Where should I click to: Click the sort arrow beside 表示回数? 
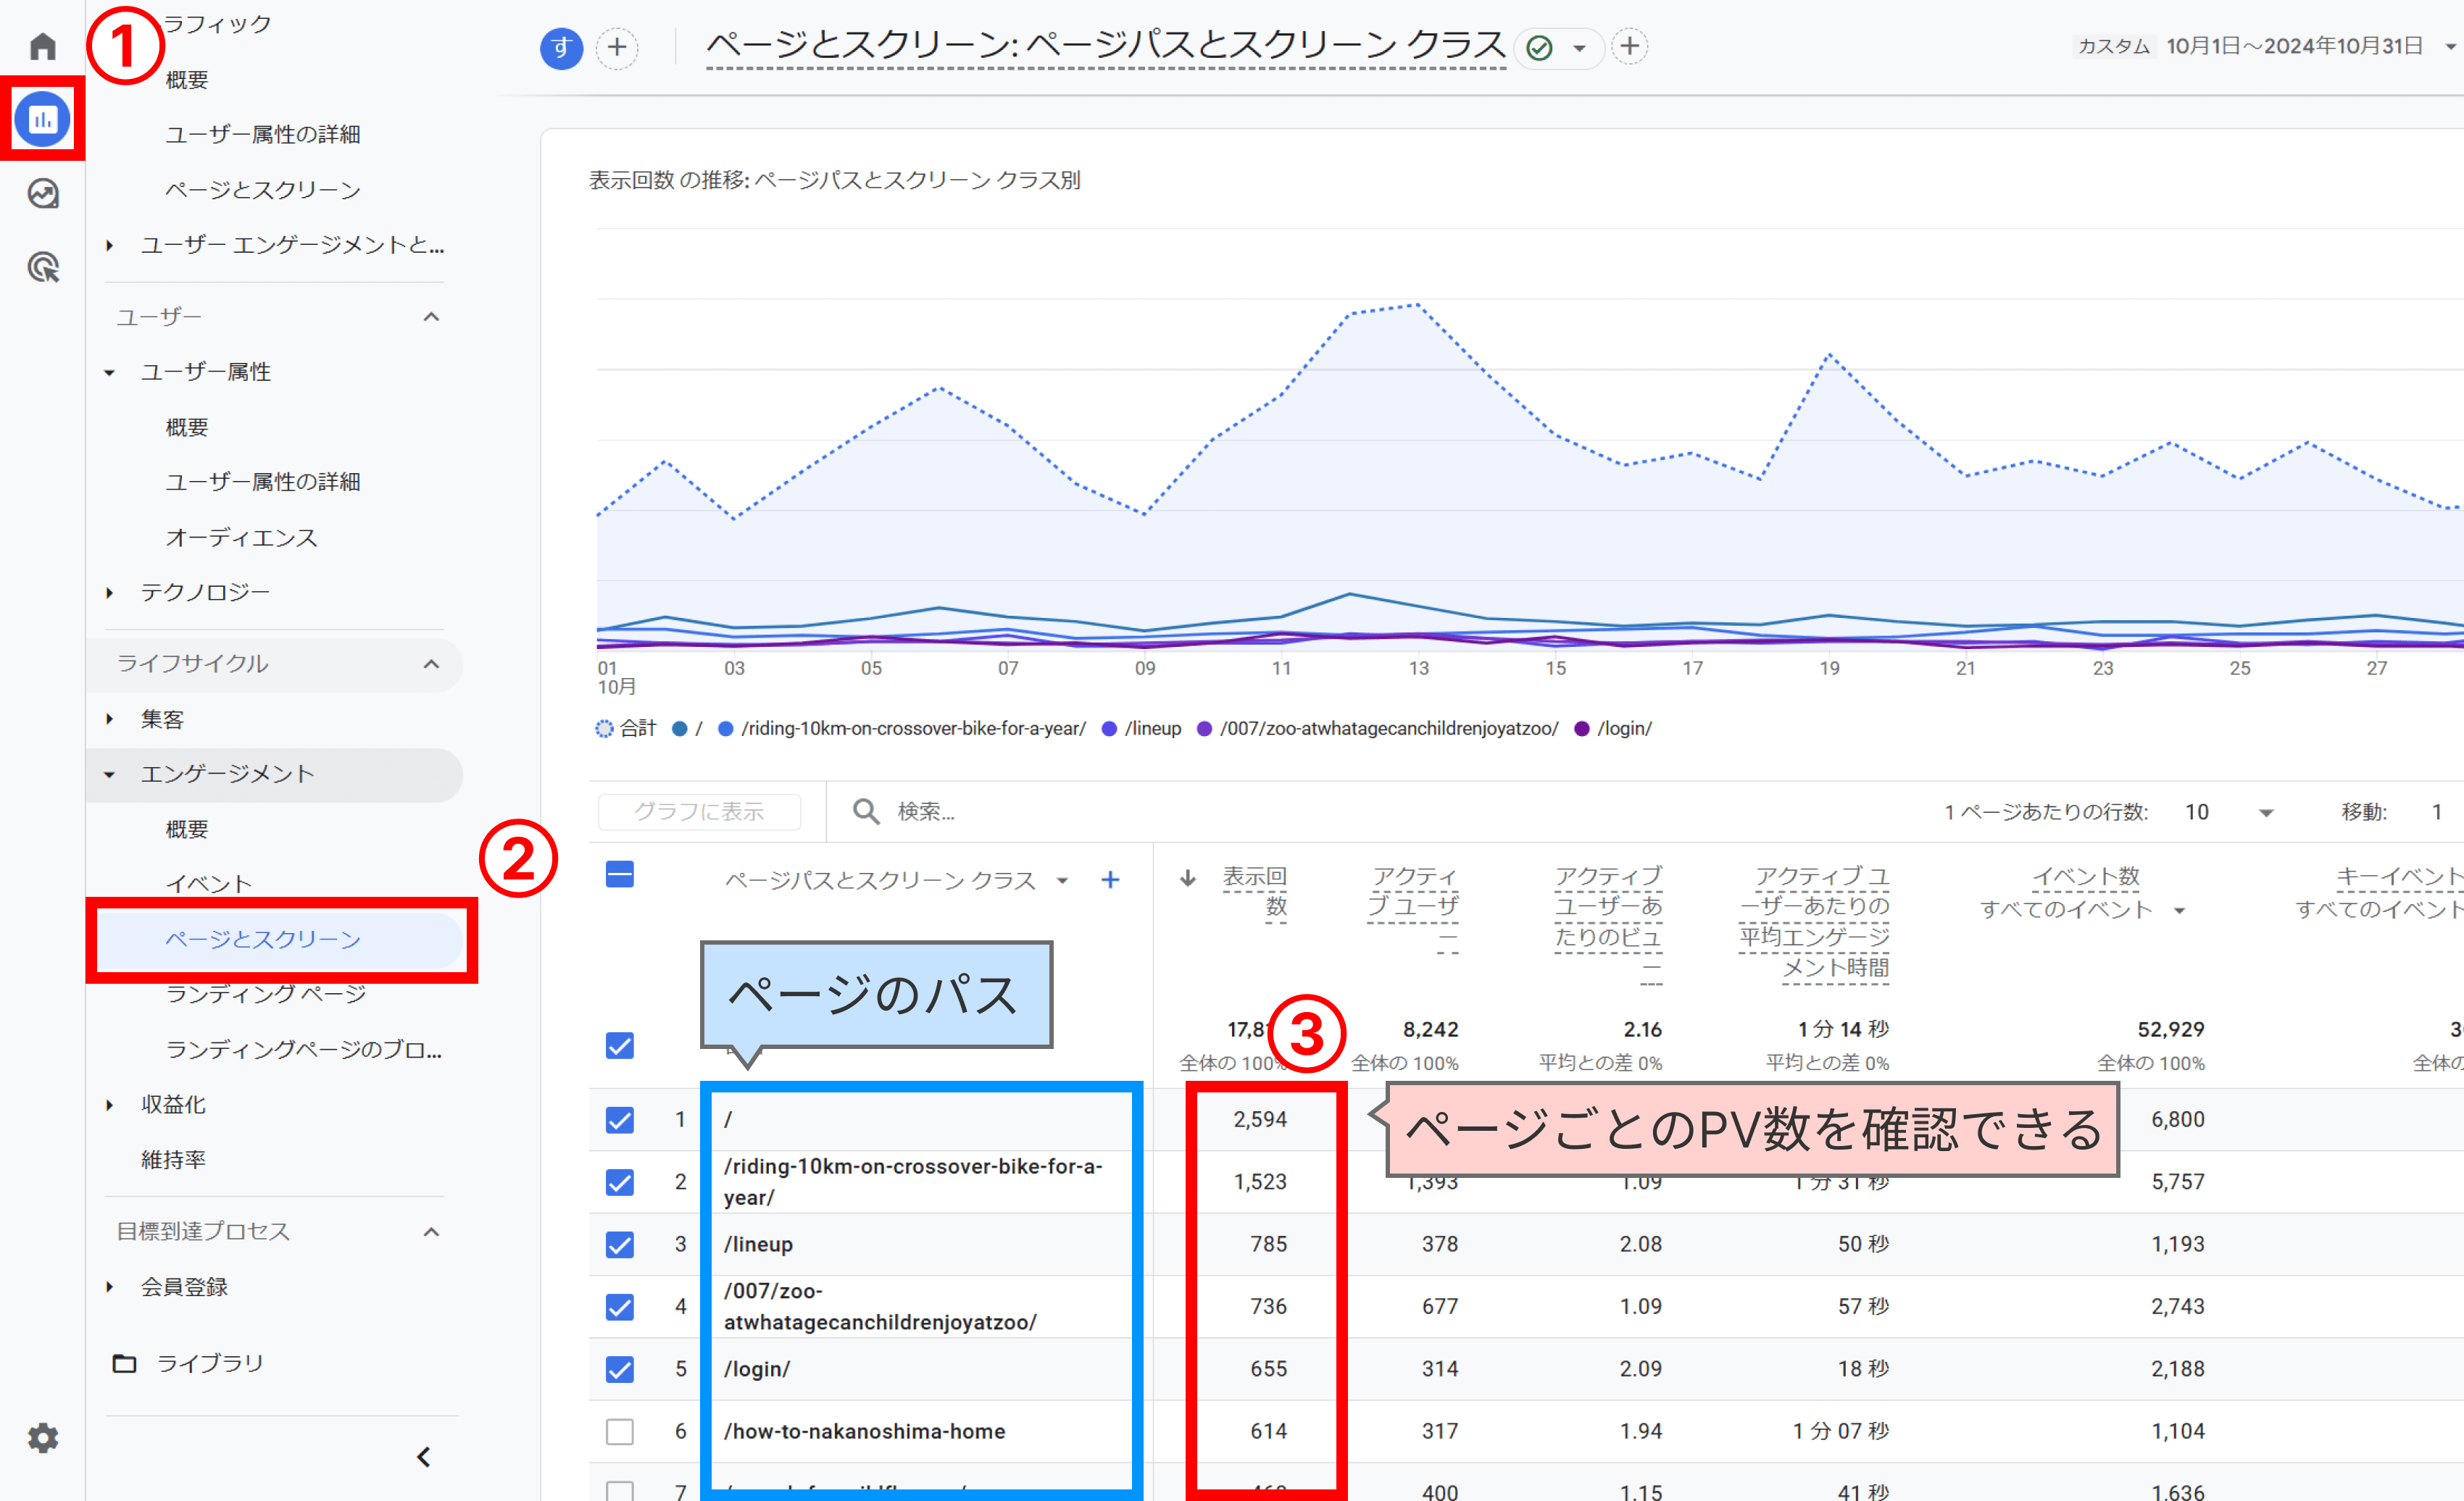1188,877
